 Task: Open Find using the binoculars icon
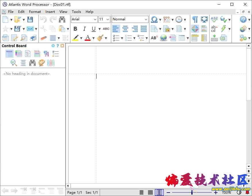point(61,19)
